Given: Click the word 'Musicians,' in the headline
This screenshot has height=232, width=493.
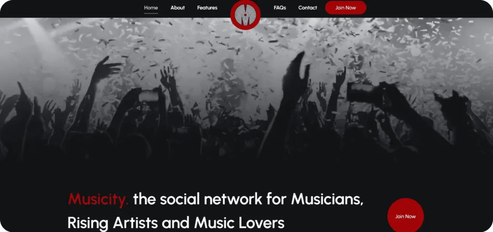Looking at the screenshot, I should pos(327,199).
